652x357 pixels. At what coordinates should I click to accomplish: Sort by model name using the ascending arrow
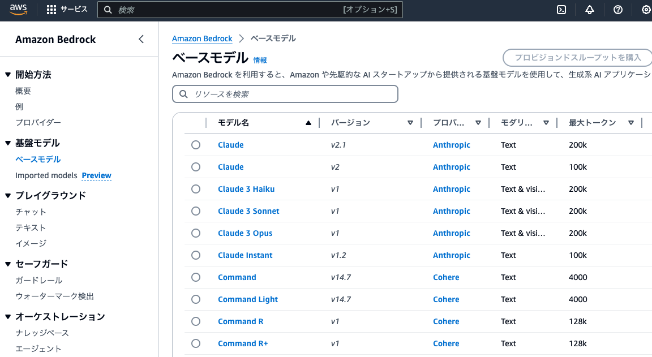point(308,123)
